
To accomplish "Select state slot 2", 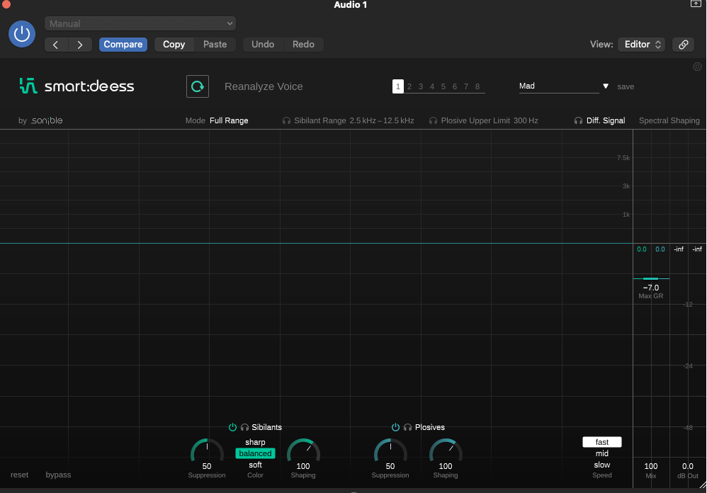I will 409,86.
